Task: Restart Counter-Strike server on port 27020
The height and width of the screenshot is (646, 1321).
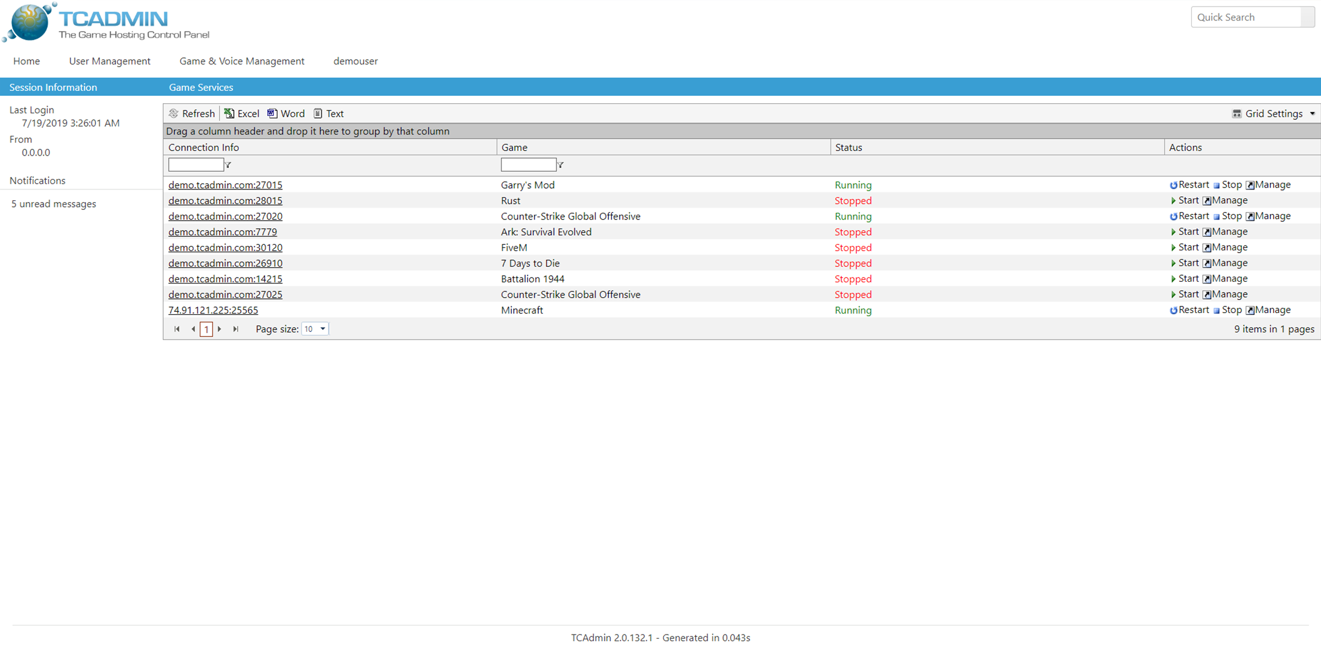Action: point(1189,216)
